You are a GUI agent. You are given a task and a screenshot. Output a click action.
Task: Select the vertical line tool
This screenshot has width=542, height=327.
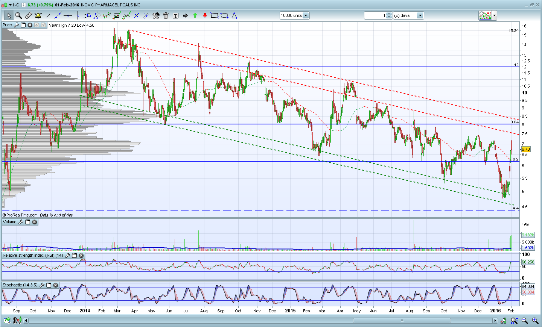(x=78, y=15)
